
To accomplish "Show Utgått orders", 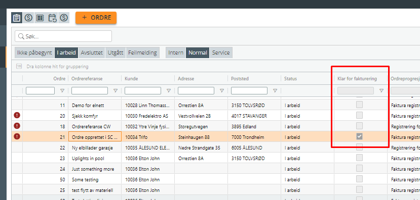I will click(116, 53).
